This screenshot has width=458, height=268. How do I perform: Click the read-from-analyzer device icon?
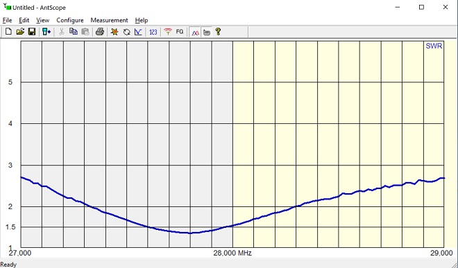(46, 32)
